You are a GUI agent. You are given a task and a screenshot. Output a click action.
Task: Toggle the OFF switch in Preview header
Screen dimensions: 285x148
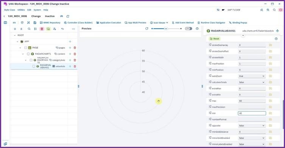(x=188, y=29)
